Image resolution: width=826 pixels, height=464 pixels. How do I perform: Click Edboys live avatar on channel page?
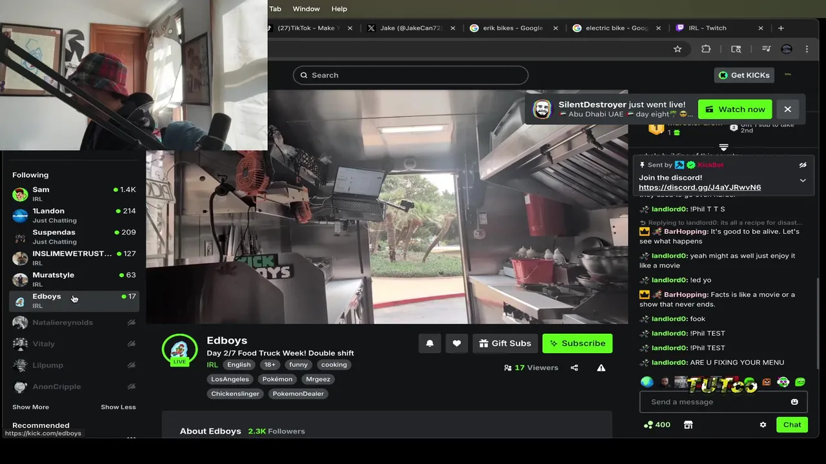(179, 351)
